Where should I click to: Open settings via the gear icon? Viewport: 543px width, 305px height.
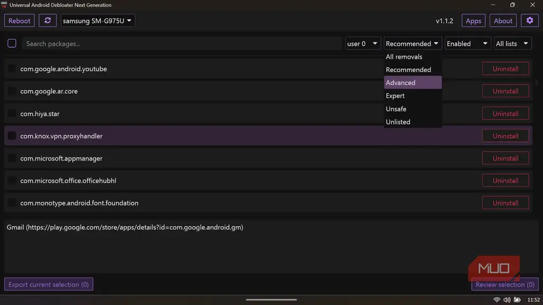[530, 21]
